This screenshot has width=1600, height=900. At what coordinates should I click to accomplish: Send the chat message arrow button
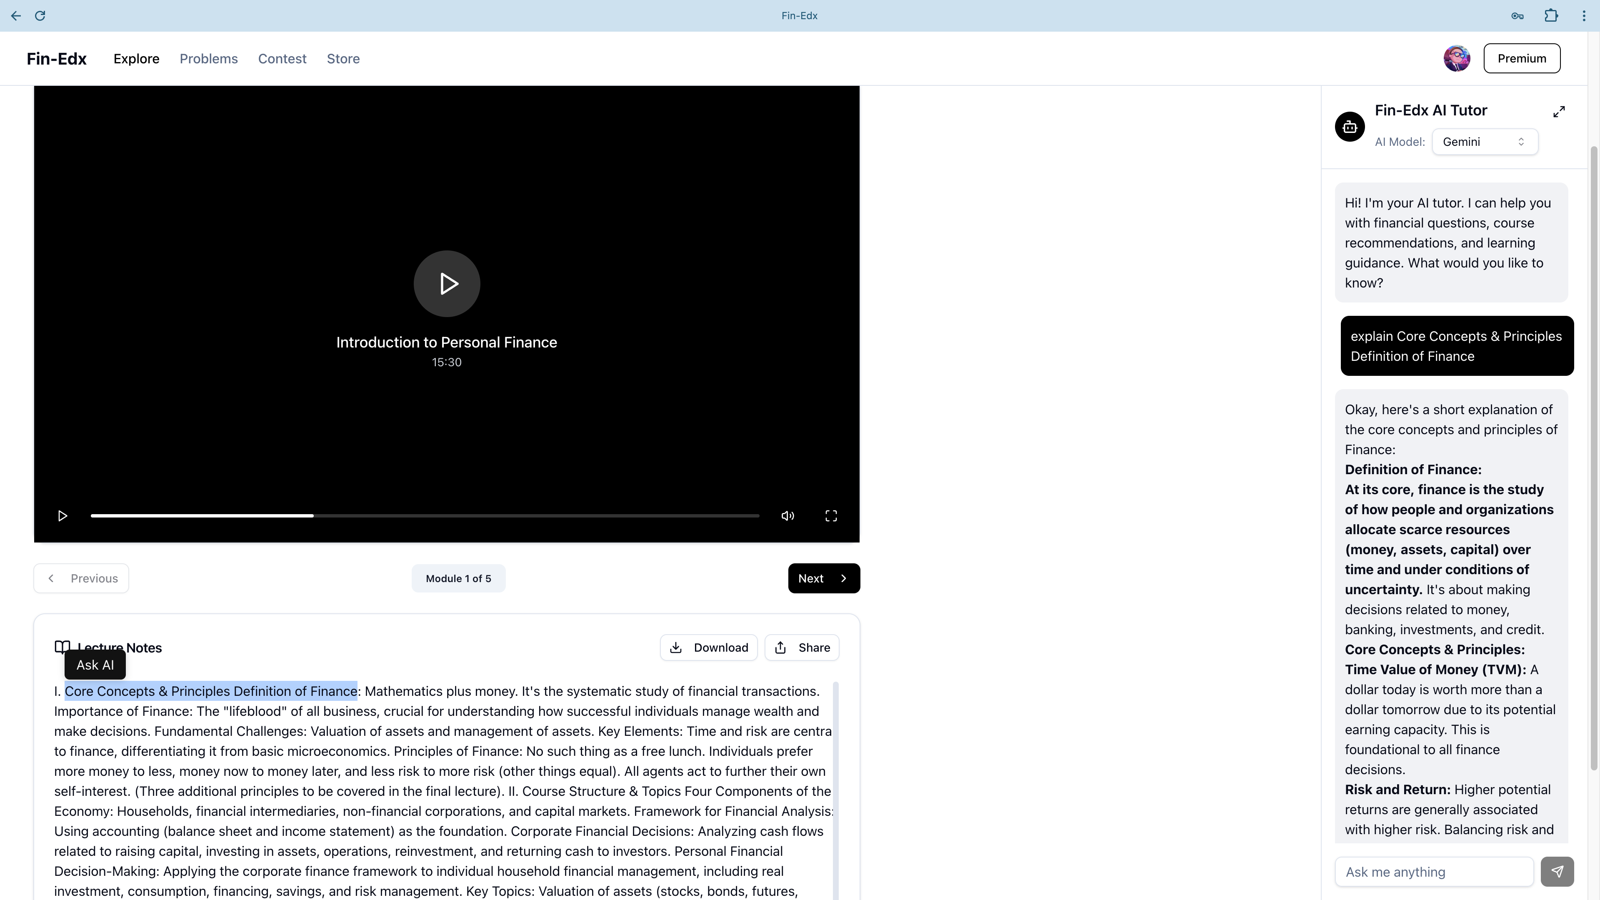tap(1557, 871)
